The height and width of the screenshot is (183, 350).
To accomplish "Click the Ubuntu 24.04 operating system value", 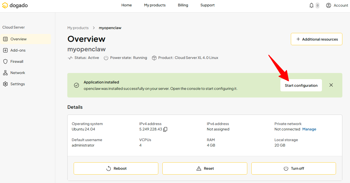I will 83,129.
